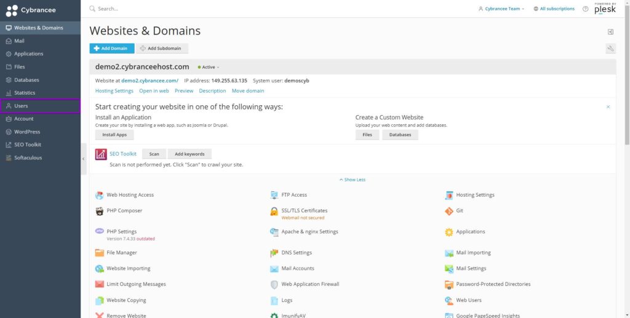Click the wrench icon below the page title
630x318 pixels.
click(x=610, y=49)
